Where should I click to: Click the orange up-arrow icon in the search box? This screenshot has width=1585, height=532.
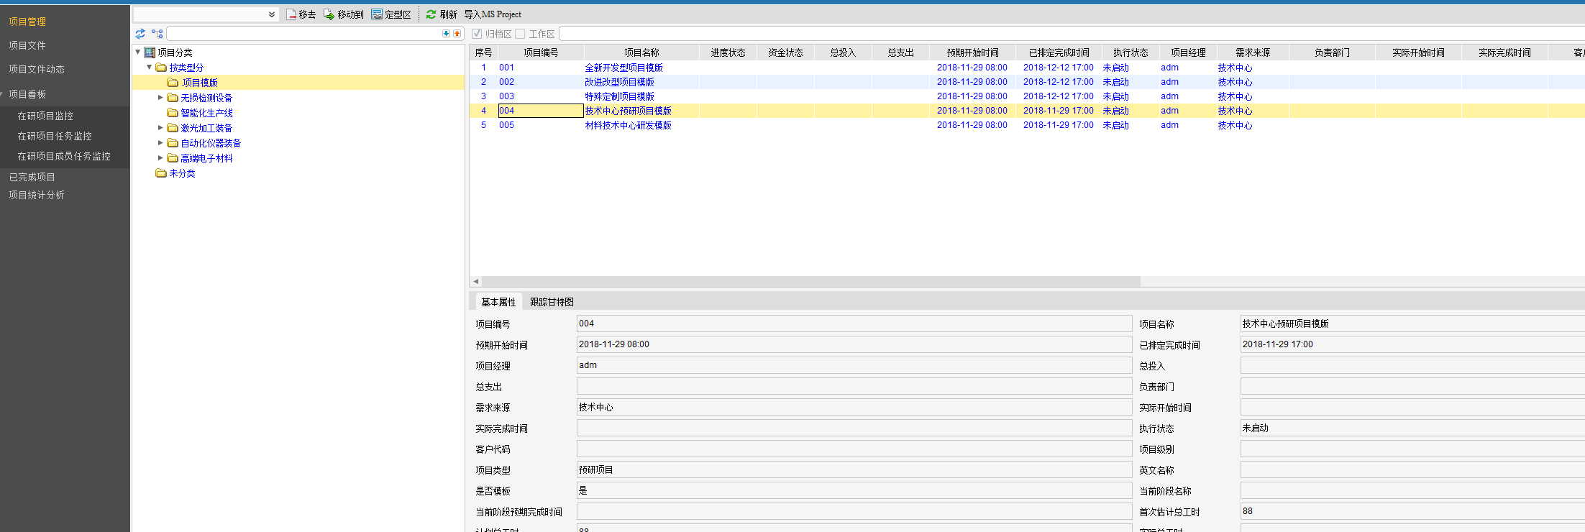tap(457, 34)
